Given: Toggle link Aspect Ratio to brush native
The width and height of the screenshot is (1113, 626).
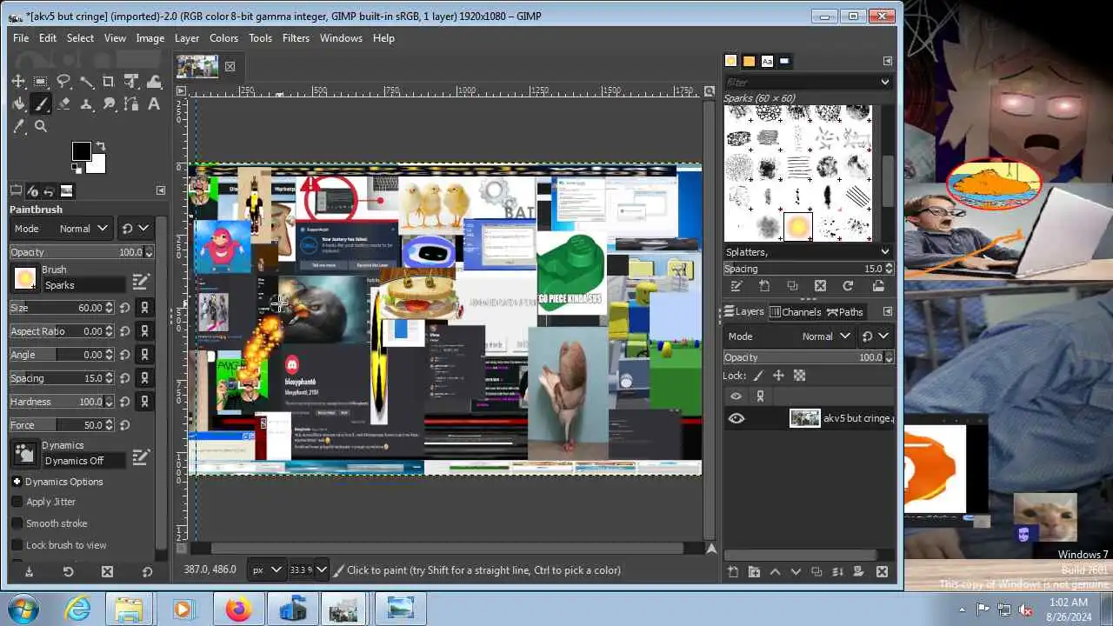Looking at the screenshot, I should (x=145, y=331).
